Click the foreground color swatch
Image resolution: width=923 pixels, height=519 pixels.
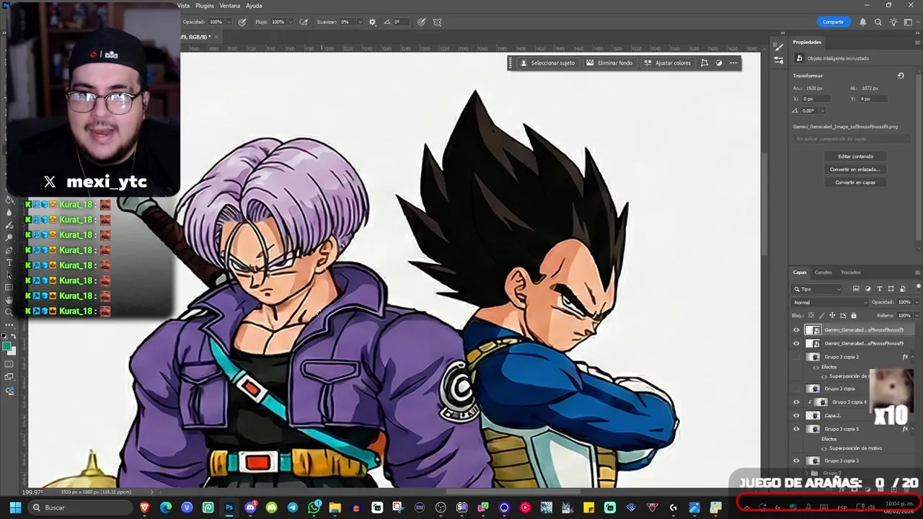click(x=7, y=347)
